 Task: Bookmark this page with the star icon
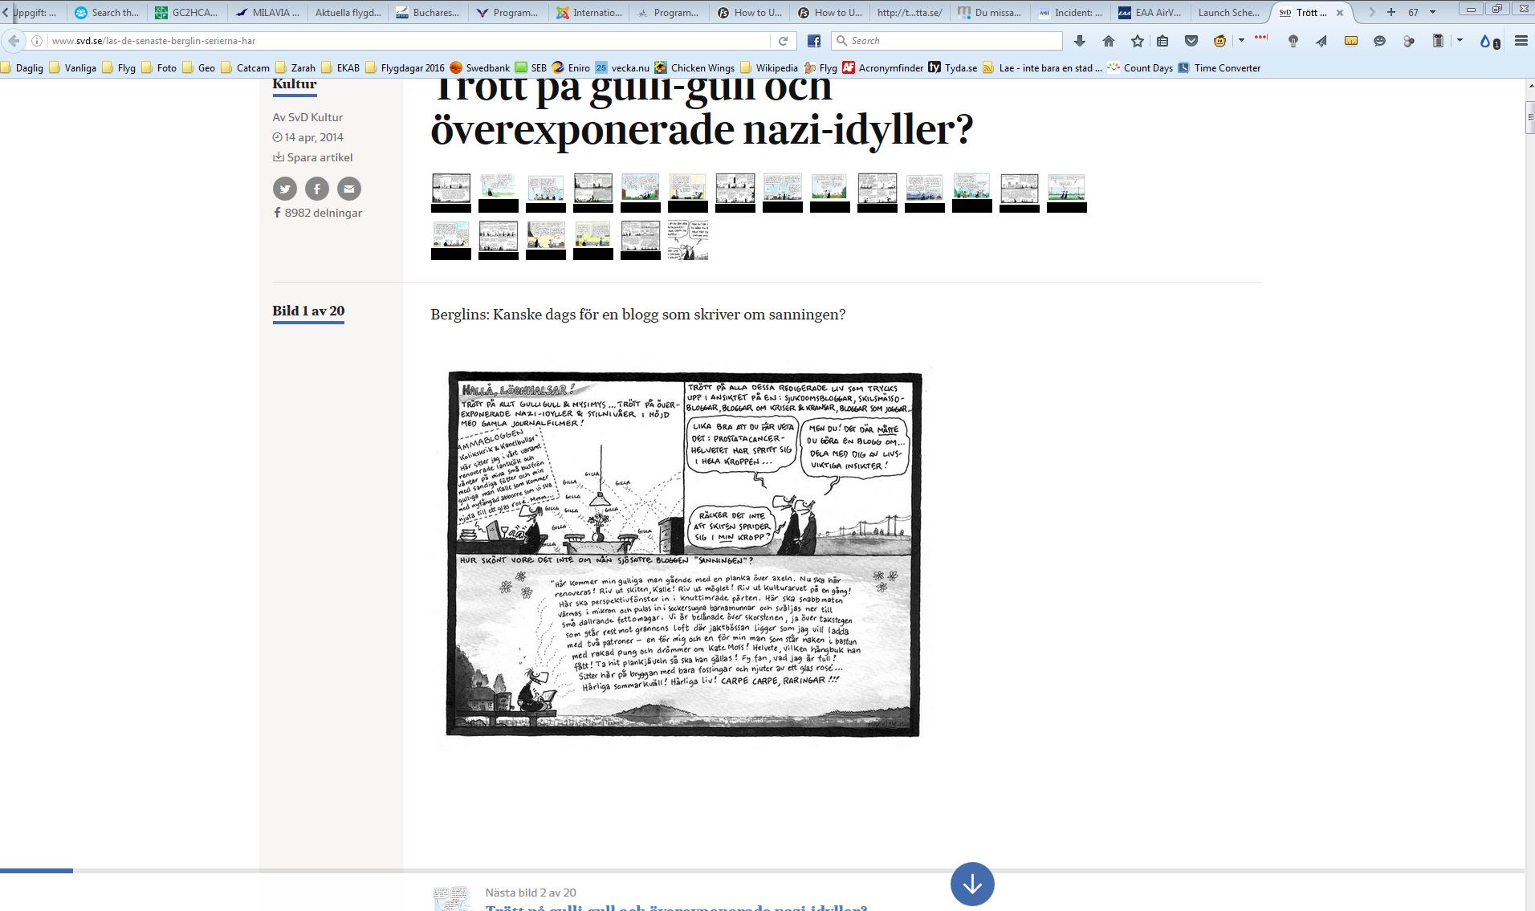tap(1137, 41)
